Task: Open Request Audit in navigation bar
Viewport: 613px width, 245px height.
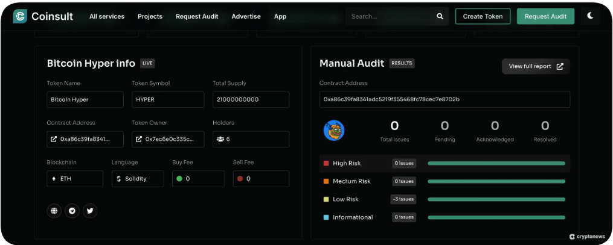Action: (197, 16)
